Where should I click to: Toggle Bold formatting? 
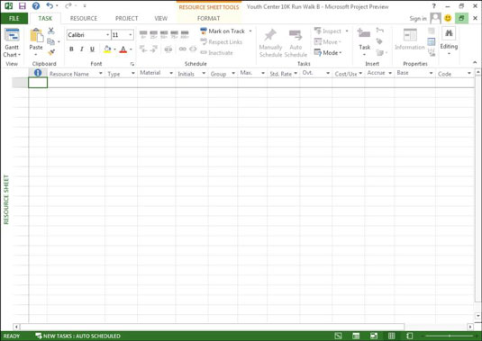(71, 49)
